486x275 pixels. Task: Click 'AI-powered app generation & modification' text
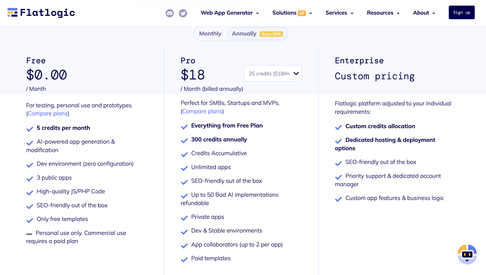(x=70, y=146)
